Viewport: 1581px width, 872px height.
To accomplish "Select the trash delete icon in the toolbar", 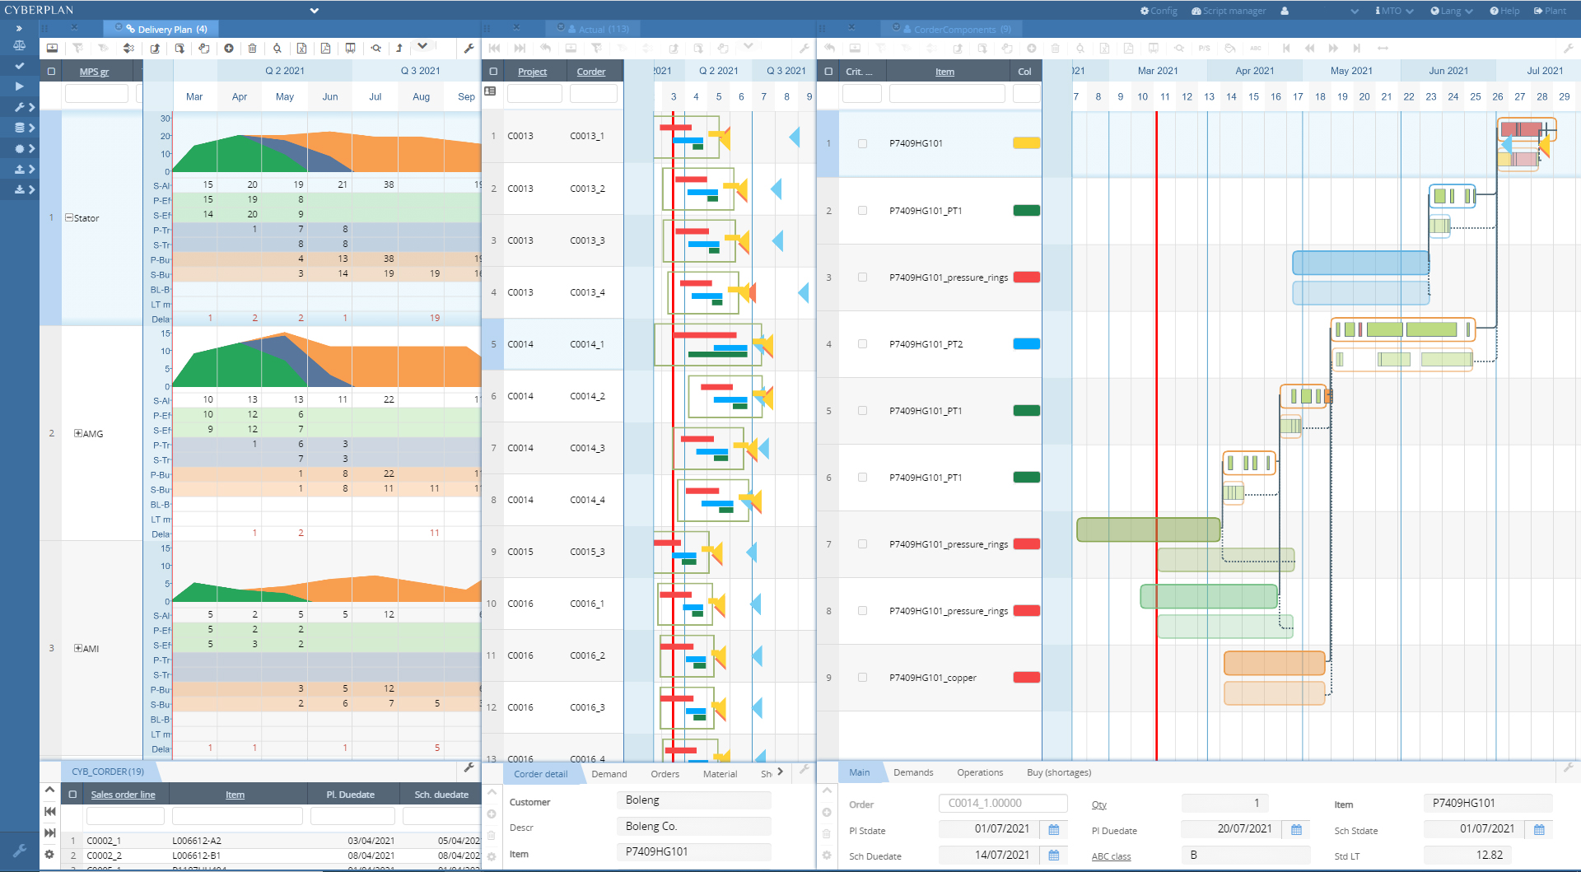I will (252, 49).
